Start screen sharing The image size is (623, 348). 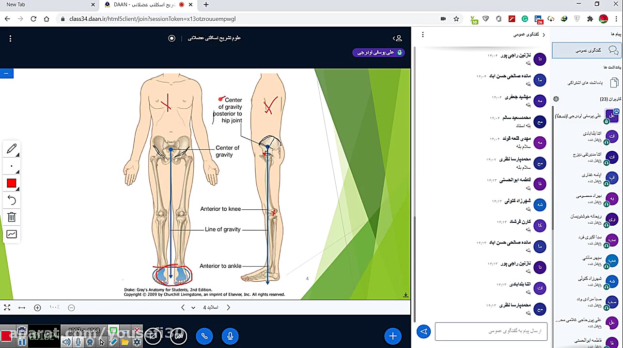[153, 336]
